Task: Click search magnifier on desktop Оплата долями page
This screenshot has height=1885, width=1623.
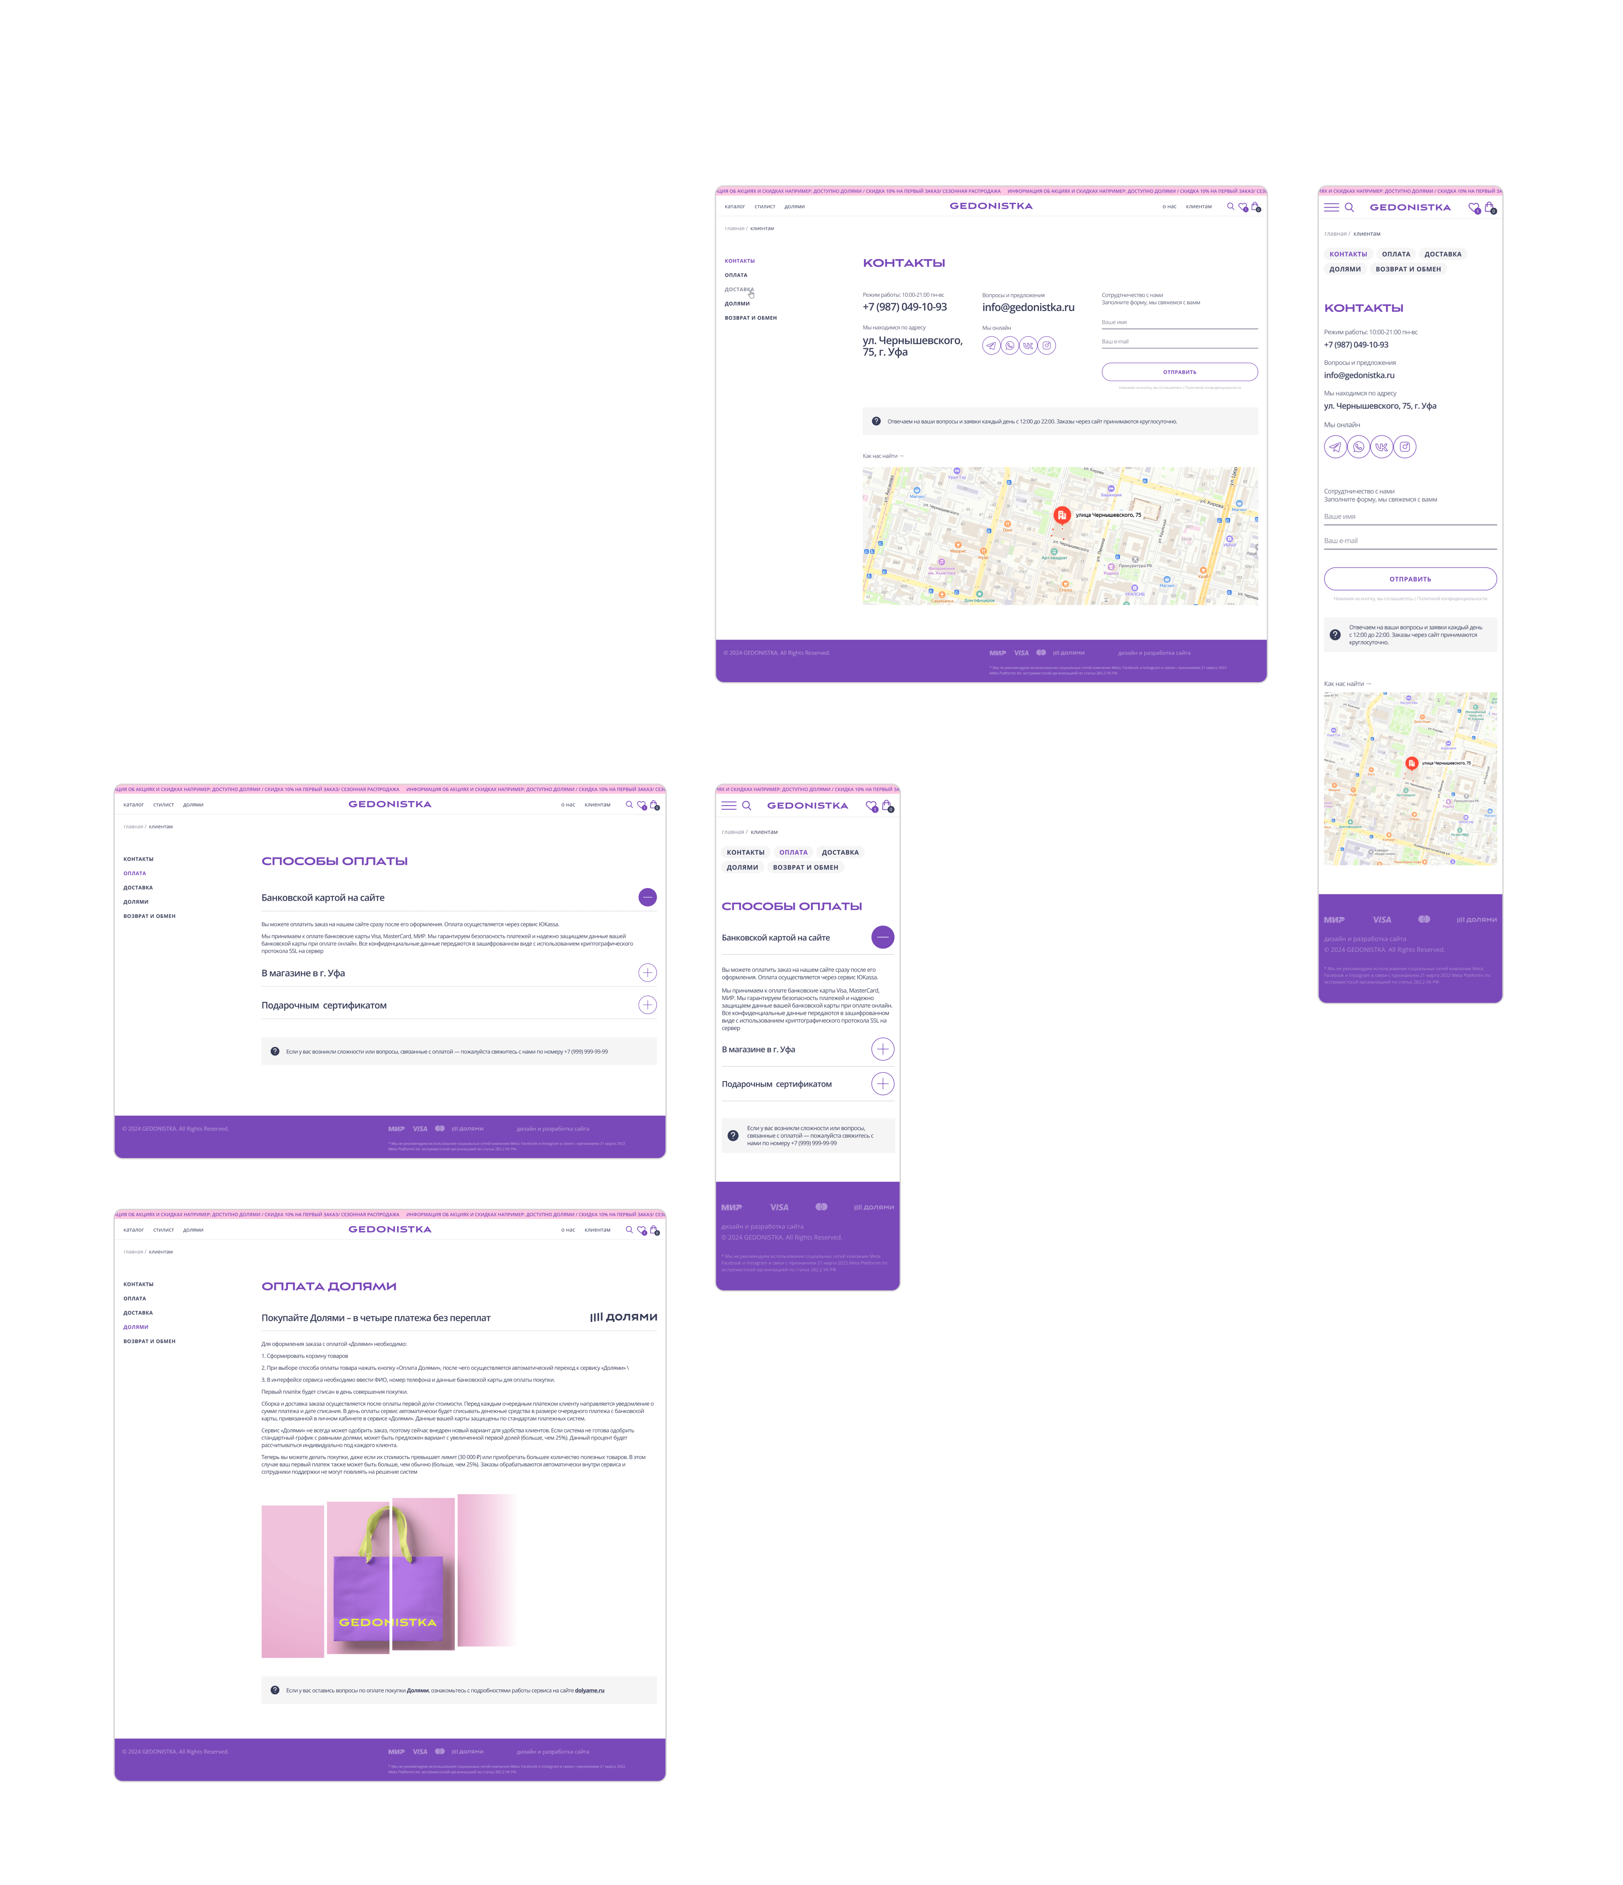Action: coord(628,1230)
